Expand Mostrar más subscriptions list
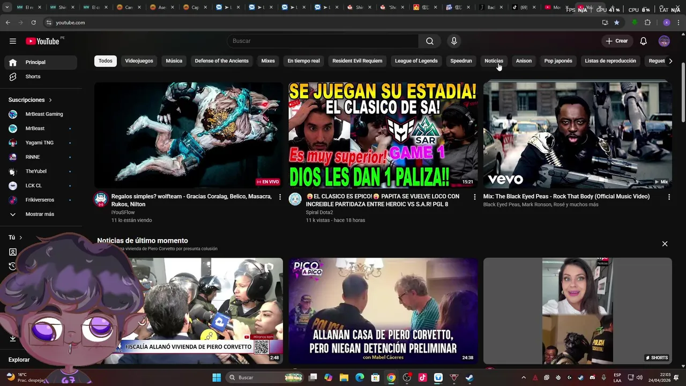The height and width of the screenshot is (386, 686). tap(39, 214)
